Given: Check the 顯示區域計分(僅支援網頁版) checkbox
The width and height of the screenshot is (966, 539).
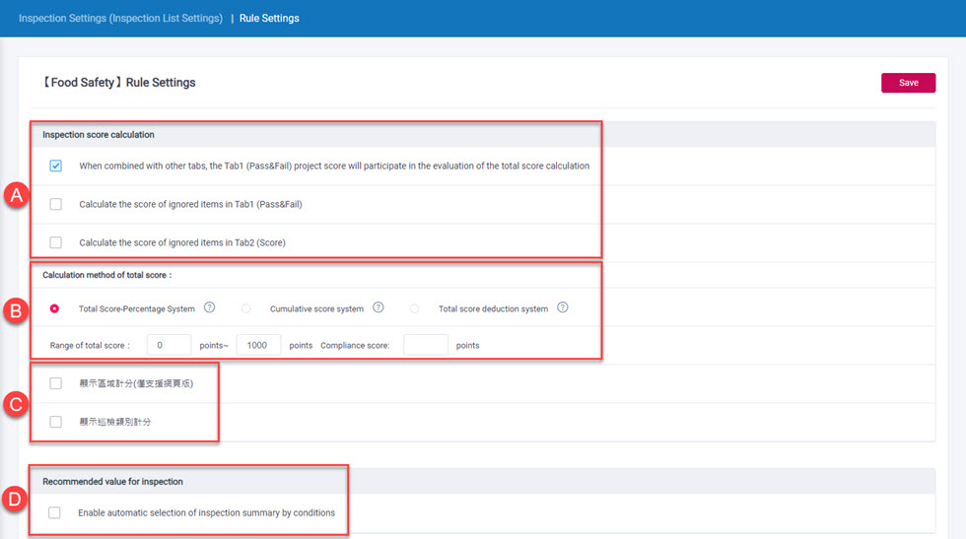Looking at the screenshot, I should (x=56, y=383).
